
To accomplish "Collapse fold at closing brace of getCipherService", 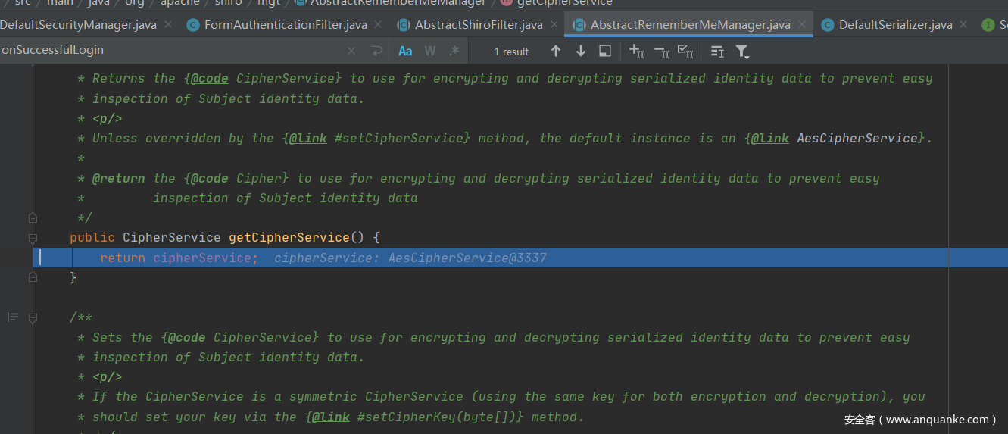I will (x=33, y=277).
